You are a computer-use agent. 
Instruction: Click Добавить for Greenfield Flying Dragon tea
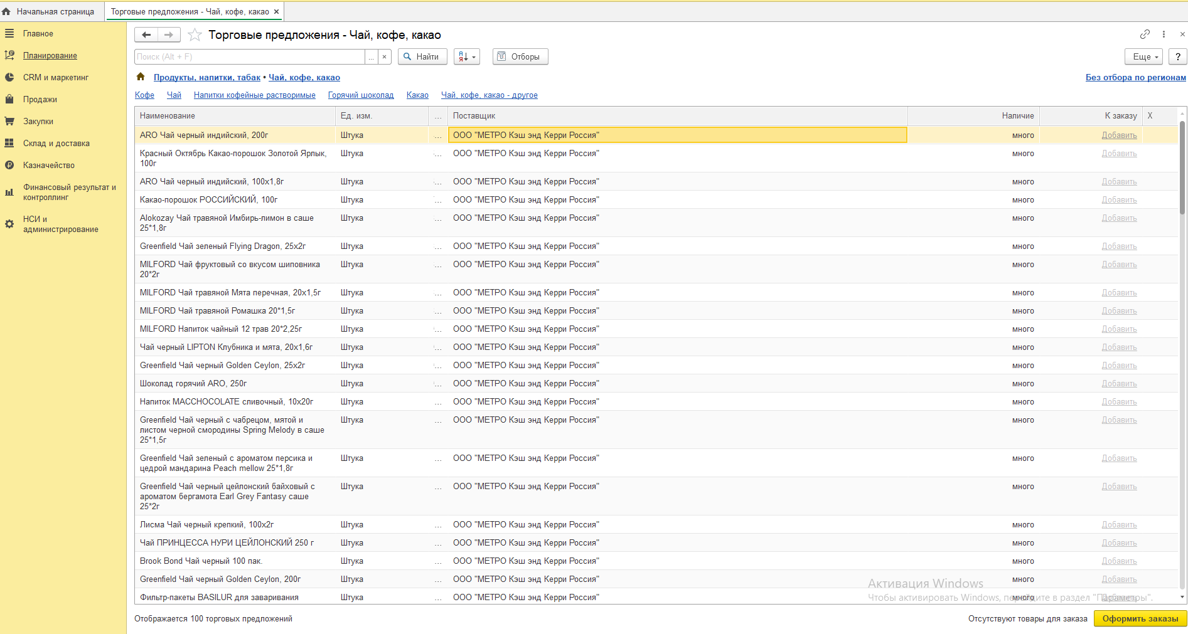tap(1119, 246)
